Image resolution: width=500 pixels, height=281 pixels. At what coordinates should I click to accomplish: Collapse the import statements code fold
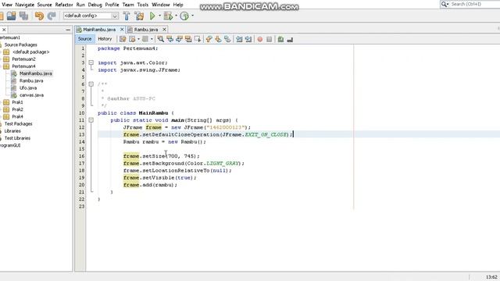point(91,62)
